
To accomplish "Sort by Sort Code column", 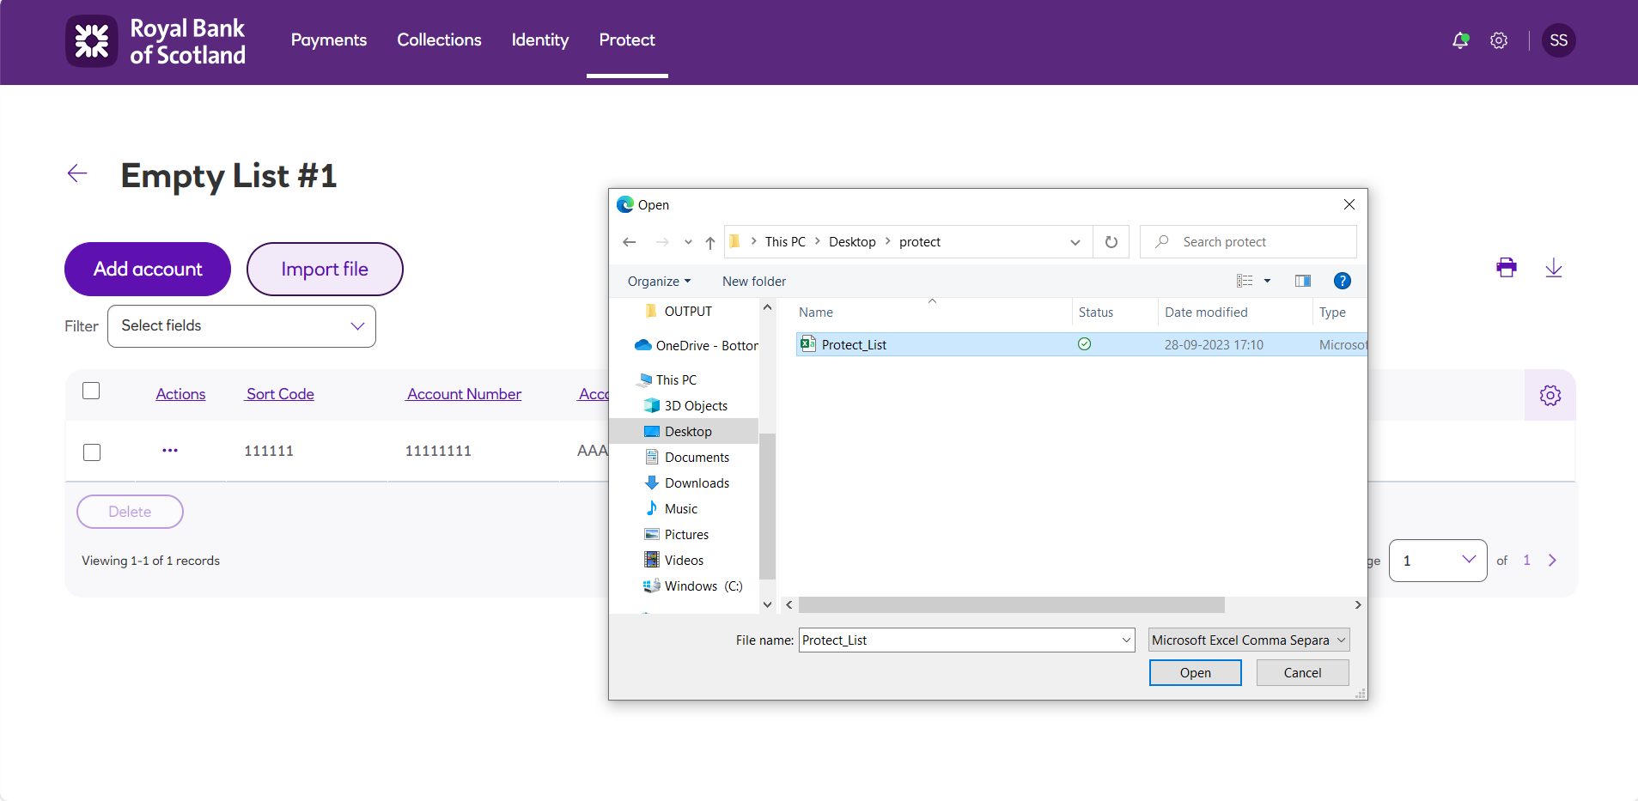I will (280, 394).
